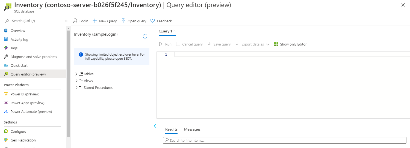Close the Query 1 tab
Screen dimensions: 410x148
[175, 31]
